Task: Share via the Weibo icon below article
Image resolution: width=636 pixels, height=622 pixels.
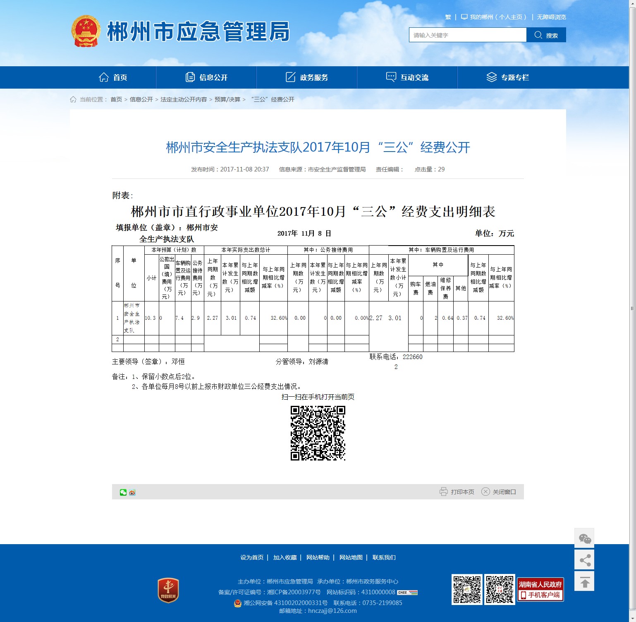Action: [x=132, y=492]
